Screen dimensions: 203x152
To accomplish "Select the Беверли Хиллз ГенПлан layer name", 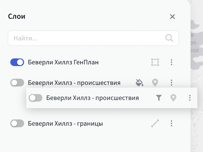I will 63,62.
